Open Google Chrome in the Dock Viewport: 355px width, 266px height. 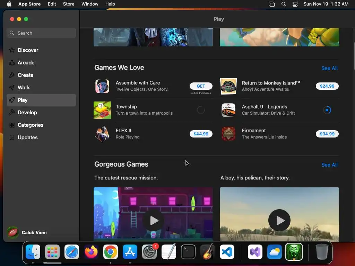pos(111,252)
